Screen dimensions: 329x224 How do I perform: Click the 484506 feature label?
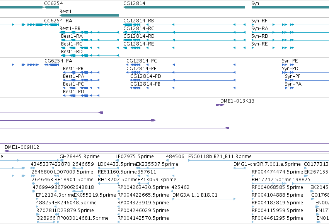pos(175,157)
